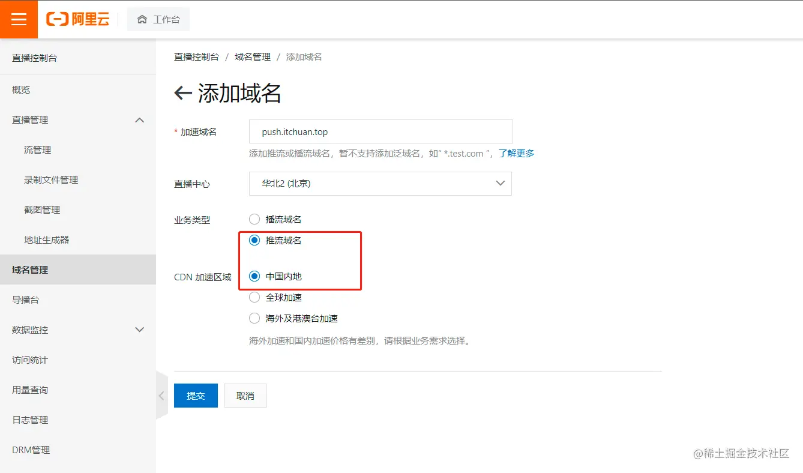Open 流管理 from the sidebar

pos(37,149)
